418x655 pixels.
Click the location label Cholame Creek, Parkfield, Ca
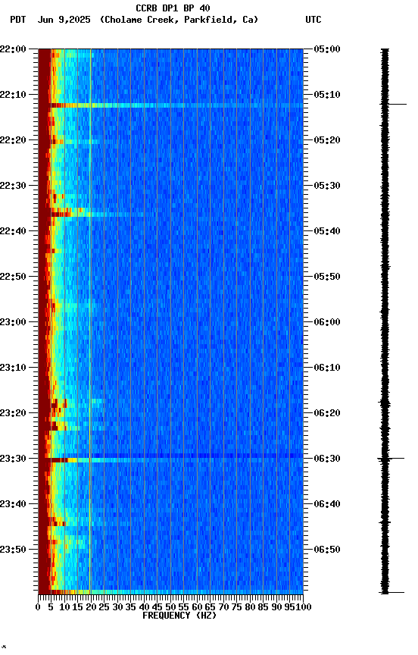click(x=179, y=20)
